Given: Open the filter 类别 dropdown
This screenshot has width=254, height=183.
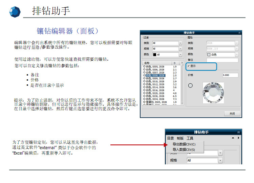Looking at the screenshot, I should click(x=180, y=43).
